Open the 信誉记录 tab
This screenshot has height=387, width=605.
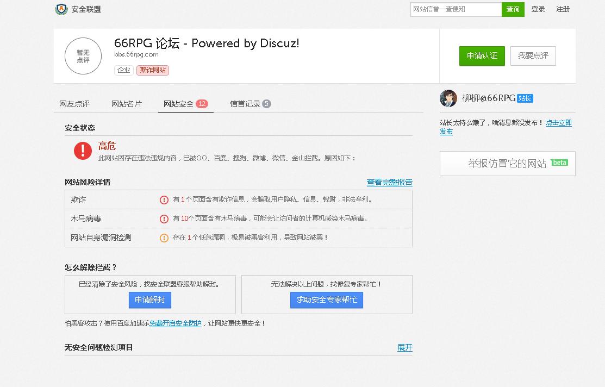coord(245,104)
